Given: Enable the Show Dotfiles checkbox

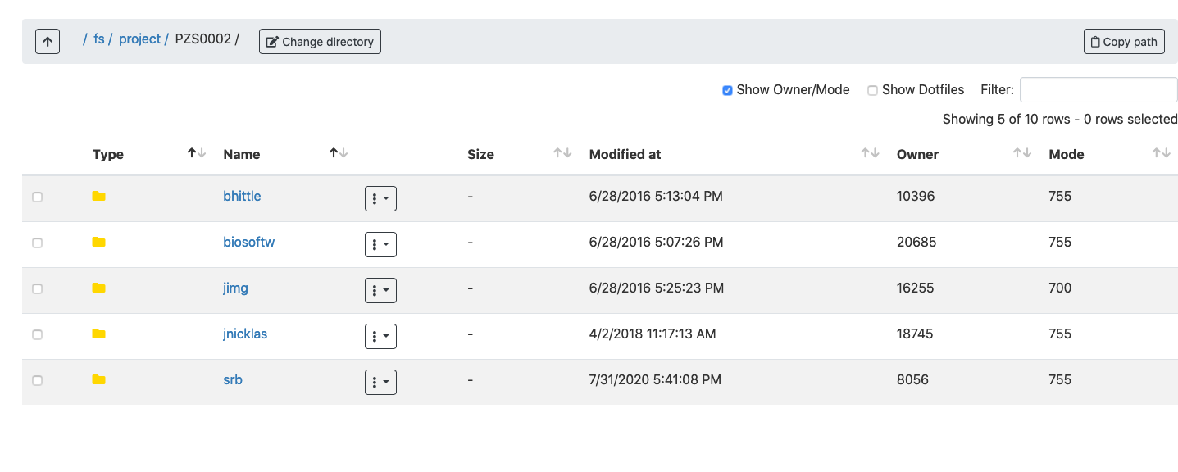Looking at the screenshot, I should pyautogui.click(x=872, y=90).
